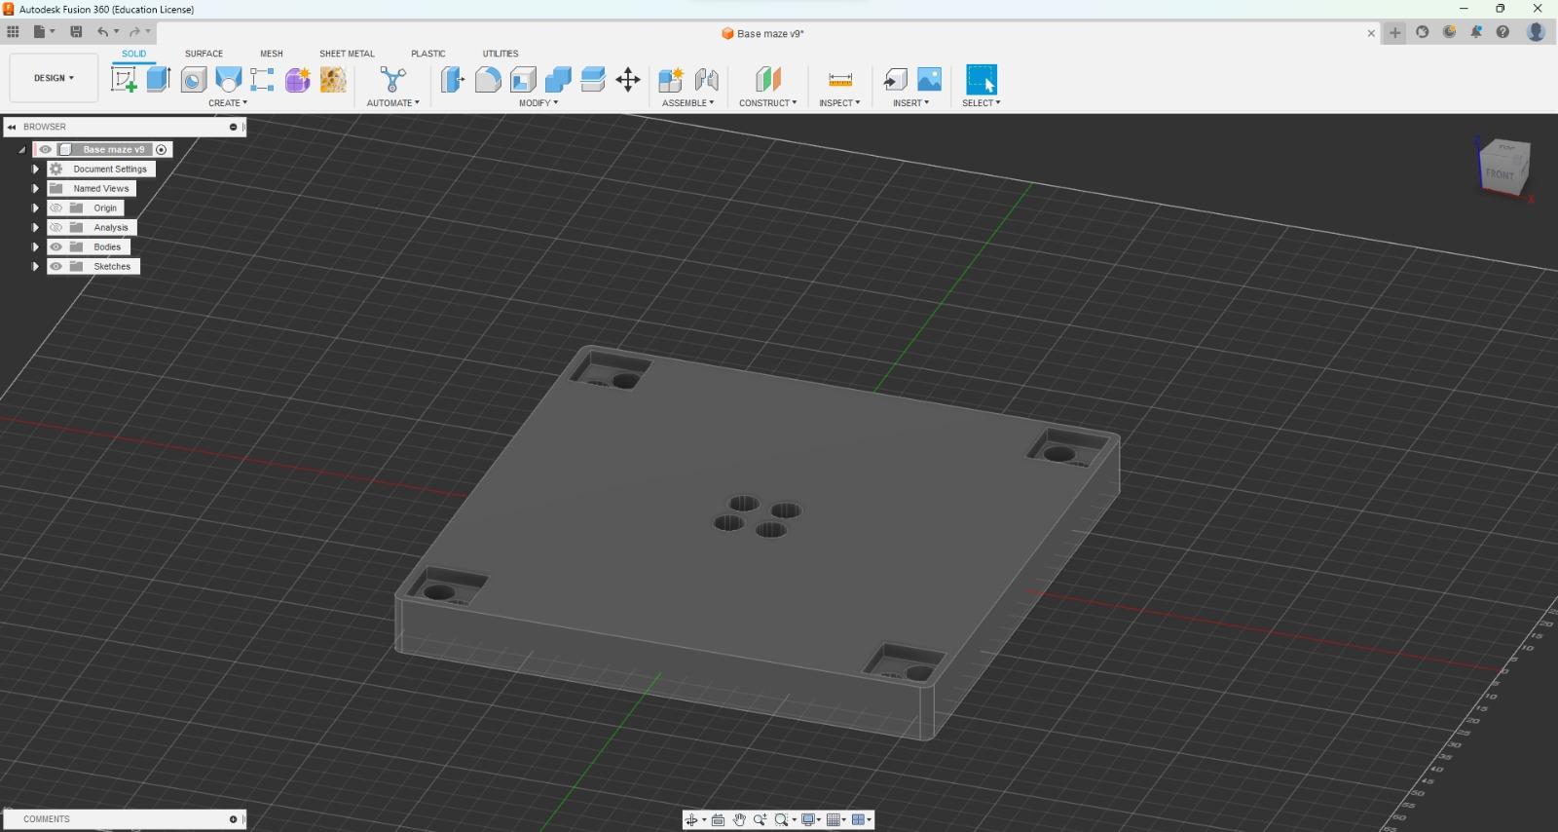1558x832 pixels.
Task: Click the Insert Canvas image icon
Action: 930,80
